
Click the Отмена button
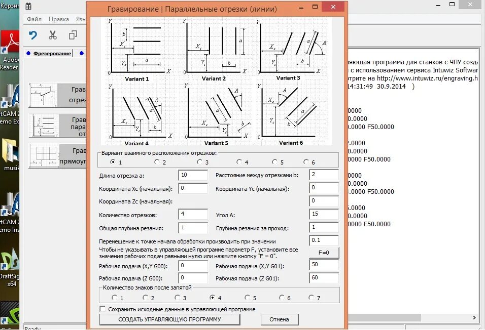point(280,319)
